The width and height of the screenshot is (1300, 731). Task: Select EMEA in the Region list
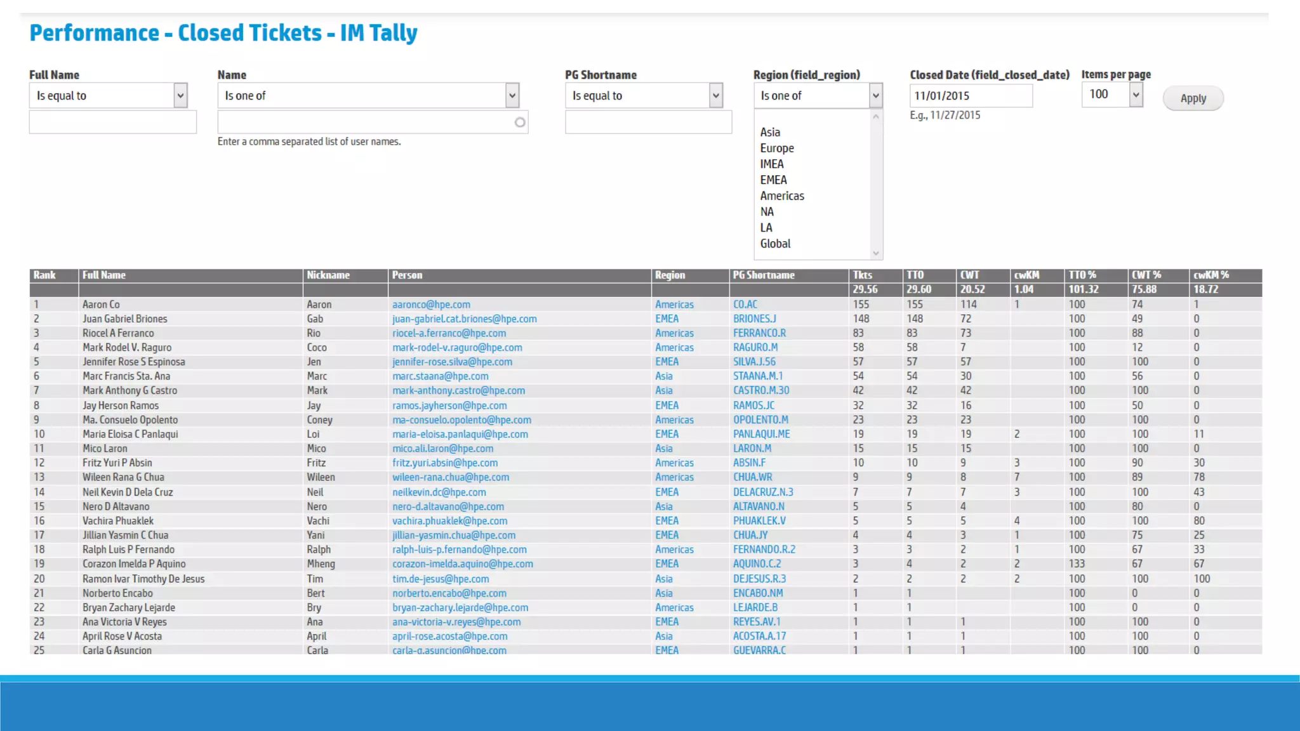(773, 180)
